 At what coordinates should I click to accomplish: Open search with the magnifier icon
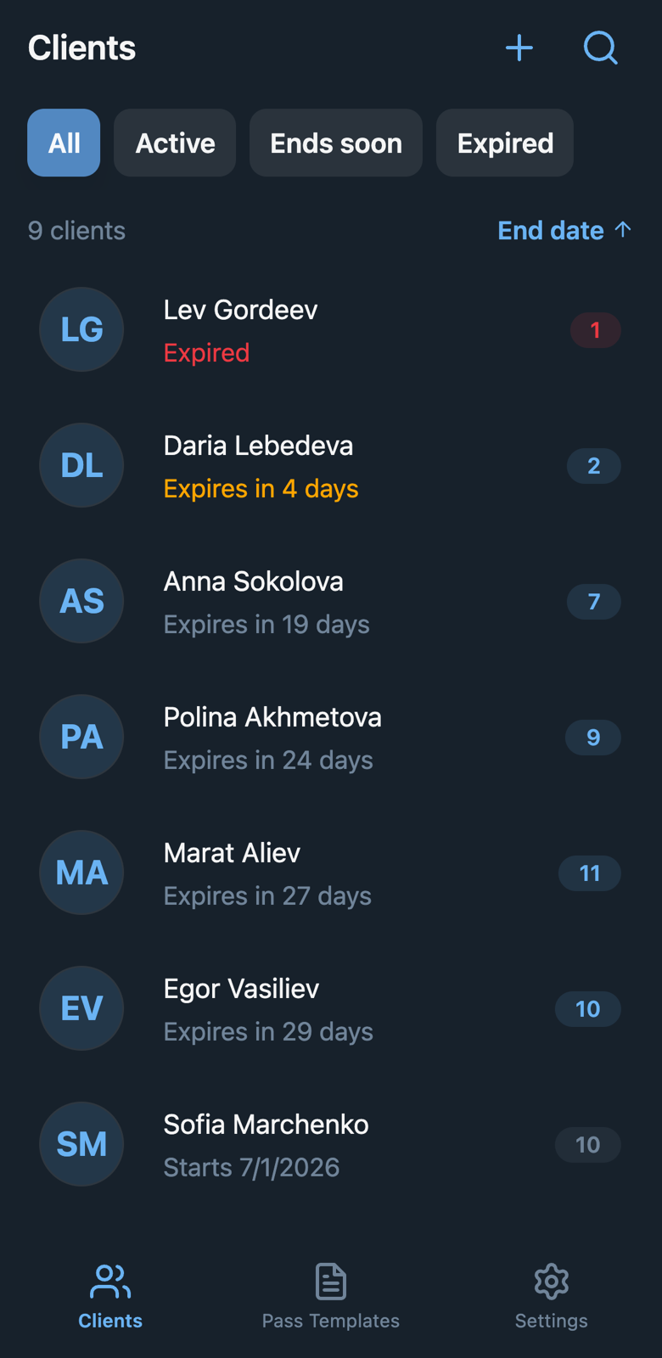601,48
